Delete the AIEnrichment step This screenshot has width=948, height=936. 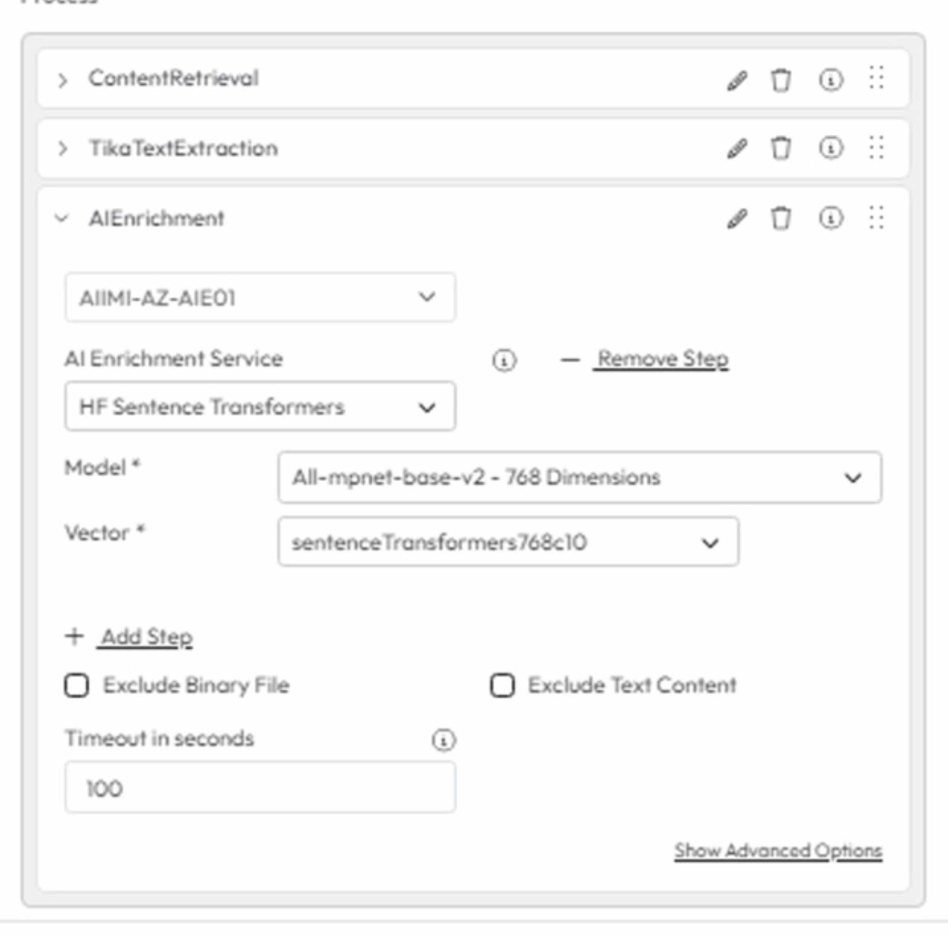pos(781,218)
